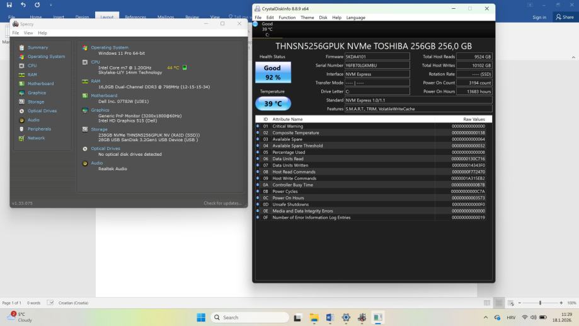Open File Explorer from taskbar

pos(314,318)
